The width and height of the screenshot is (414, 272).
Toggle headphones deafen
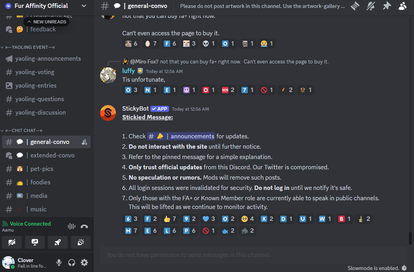[72, 262]
